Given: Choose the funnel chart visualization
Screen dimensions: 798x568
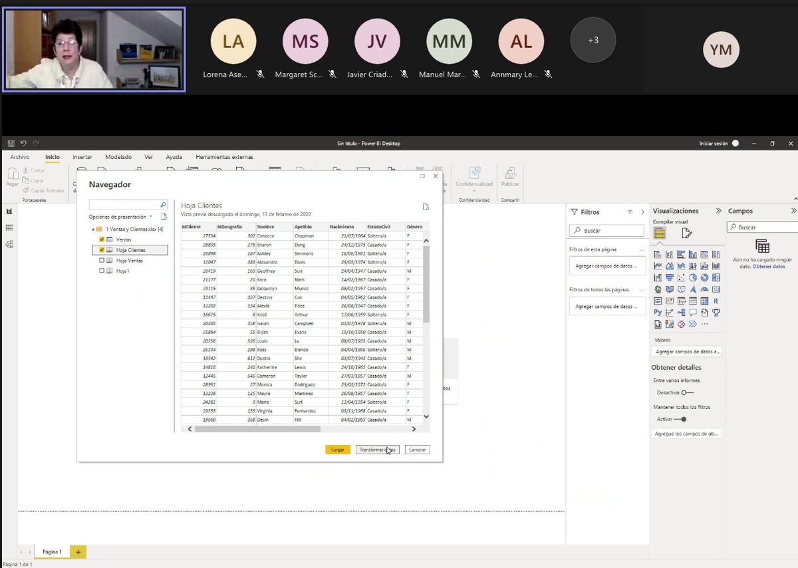Looking at the screenshot, I should (x=670, y=276).
